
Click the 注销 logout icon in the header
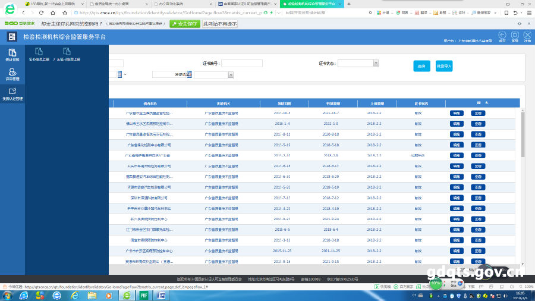tap(527, 36)
